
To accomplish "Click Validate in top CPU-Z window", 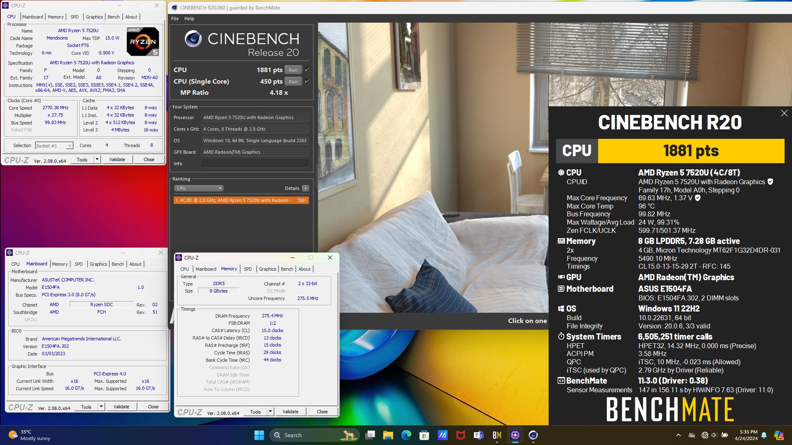I will 117,159.
